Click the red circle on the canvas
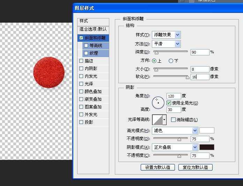 pos(49,72)
